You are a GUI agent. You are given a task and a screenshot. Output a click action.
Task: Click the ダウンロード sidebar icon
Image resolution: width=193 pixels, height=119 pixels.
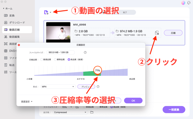coord(6,22)
